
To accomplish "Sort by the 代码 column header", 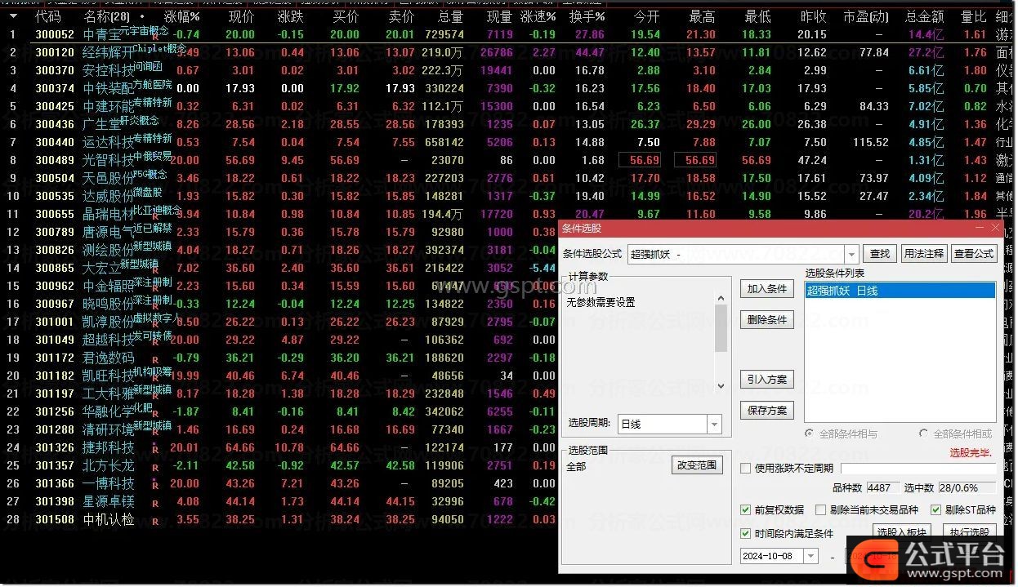I will click(x=47, y=16).
